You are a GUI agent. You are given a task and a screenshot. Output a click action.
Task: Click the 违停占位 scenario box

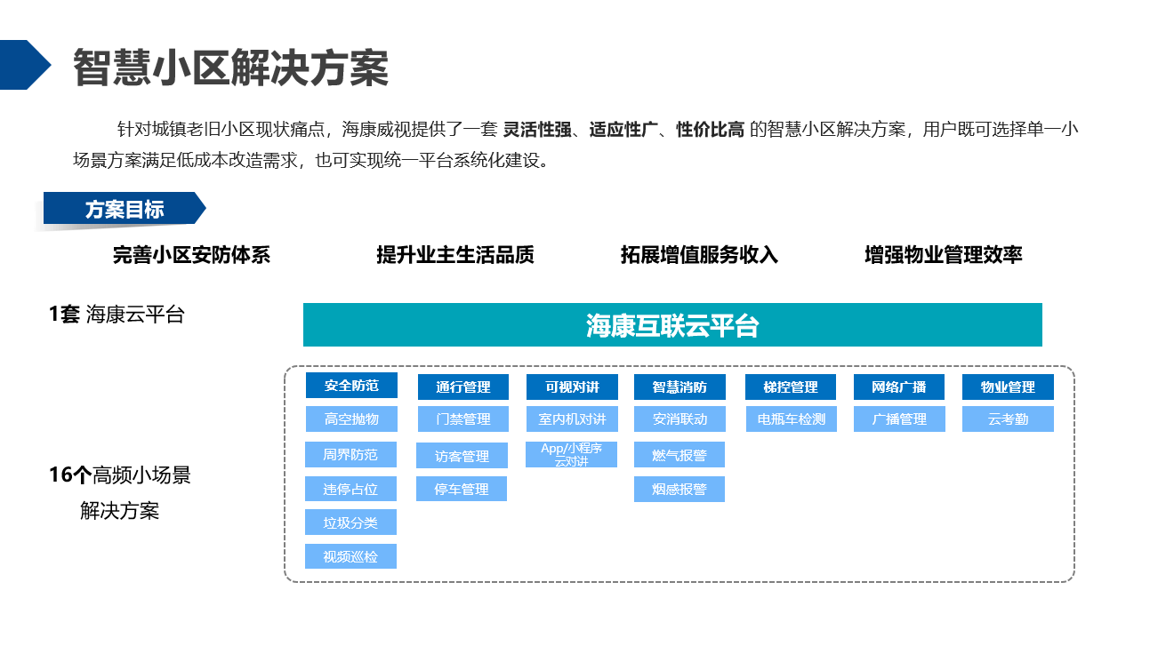(351, 489)
